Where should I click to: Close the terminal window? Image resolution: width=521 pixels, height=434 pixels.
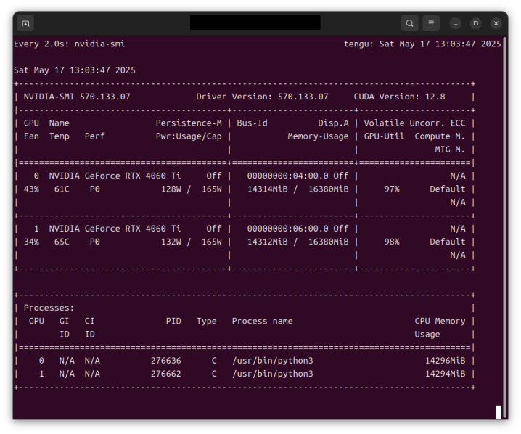coord(496,24)
